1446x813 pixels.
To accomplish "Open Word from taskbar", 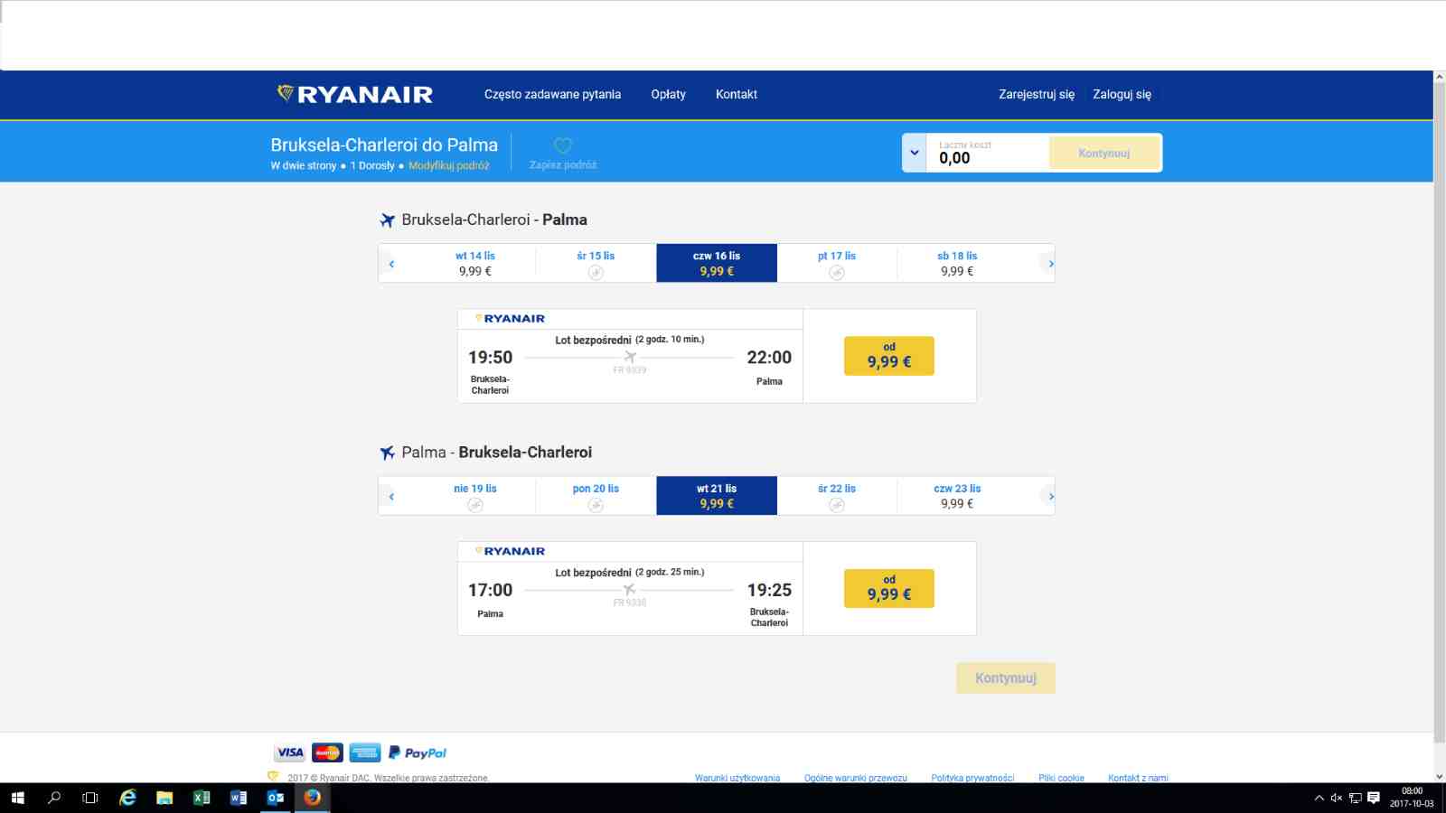I will (239, 798).
